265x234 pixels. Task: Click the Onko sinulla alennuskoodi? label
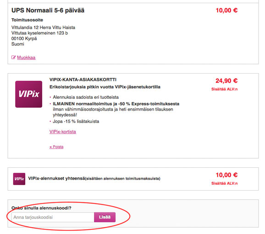click(41, 208)
